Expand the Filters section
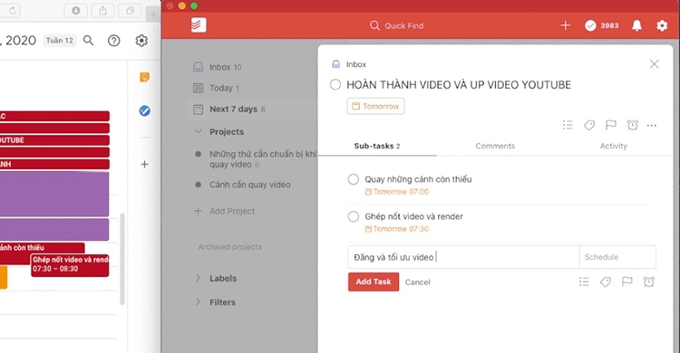The width and height of the screenshot is (680, 353). click(222, 302)
